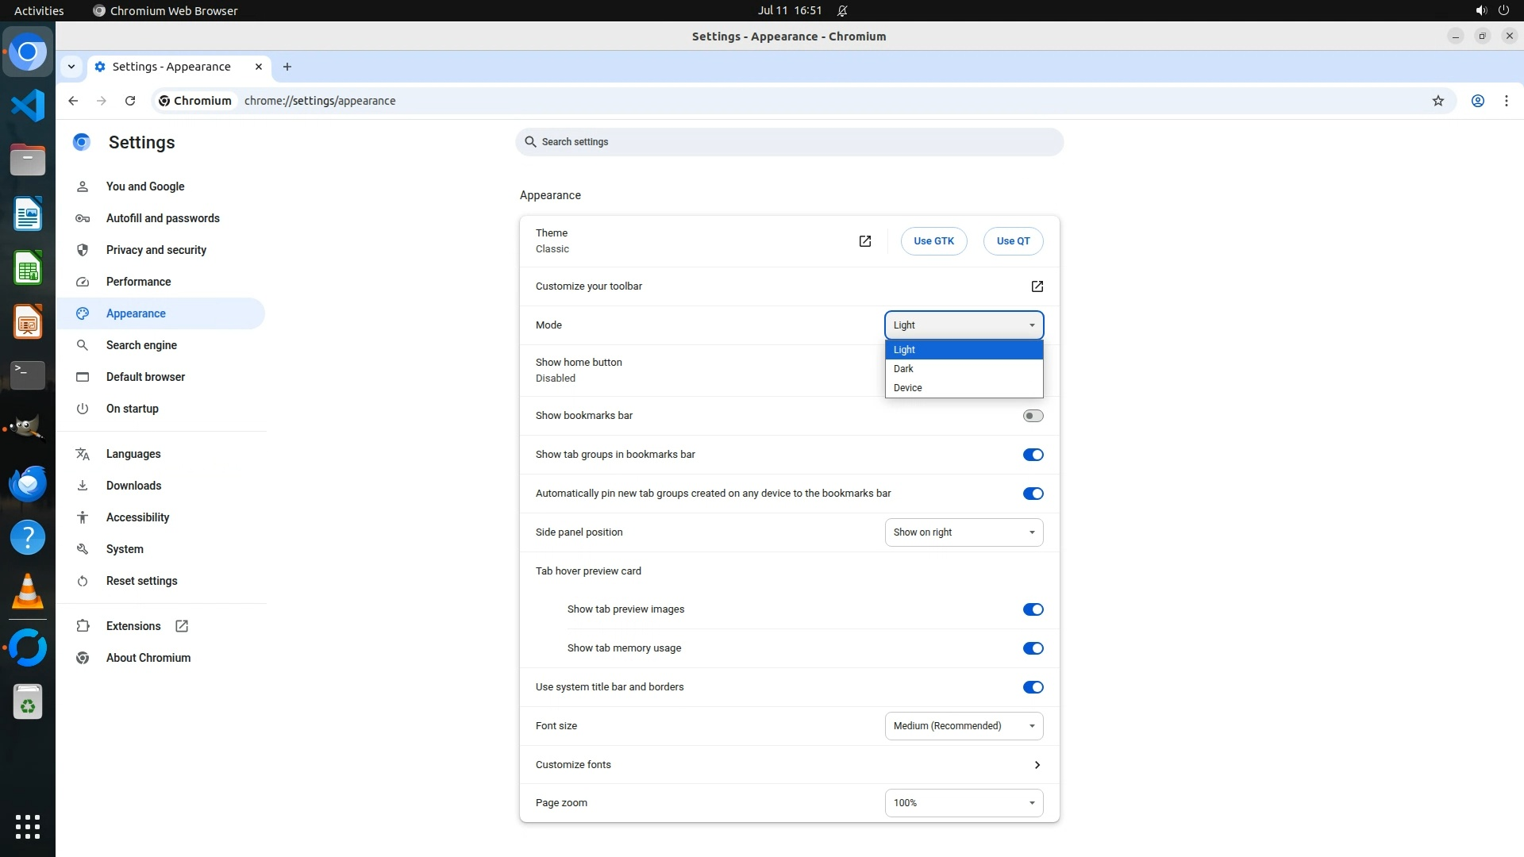Click the back navigation arrow
The width and height of the screenshot is (1524, 857).
73,101
